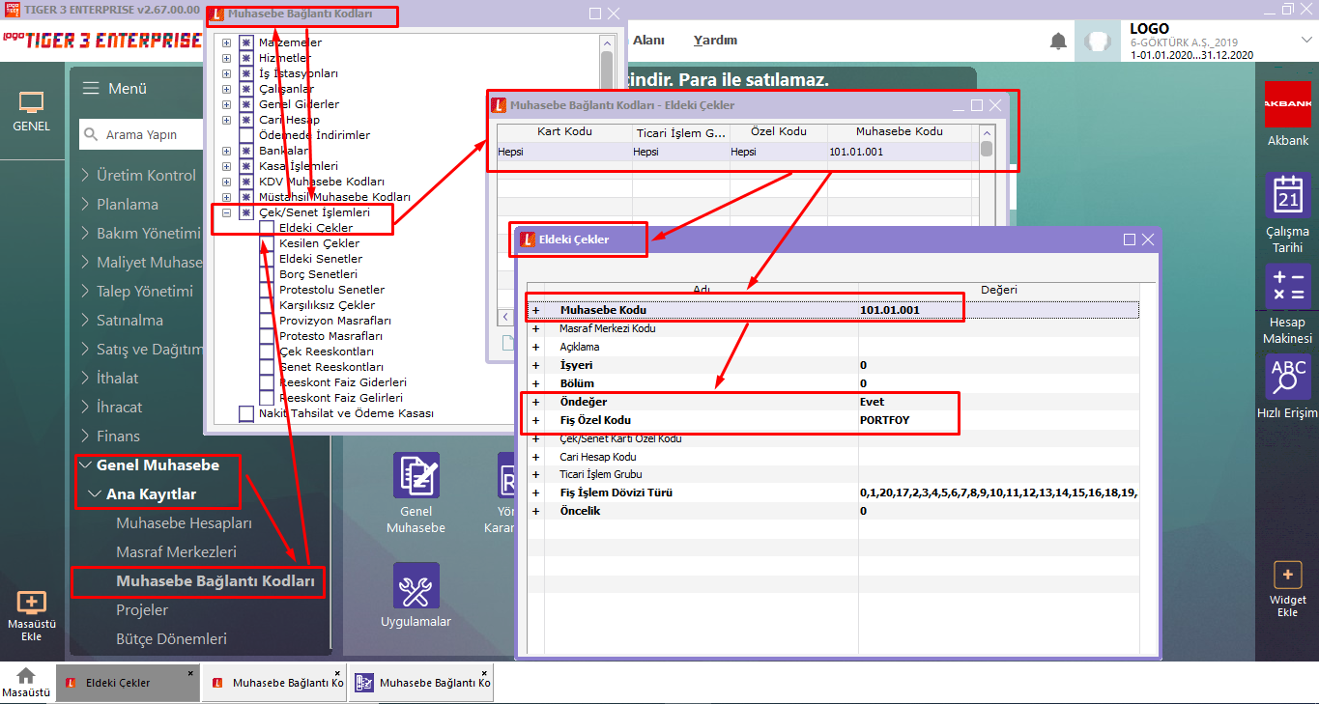Screen dimensions: 1319x704
Task: Expand the KDV Muhasebe Kodları node
Action: point(227,182)
